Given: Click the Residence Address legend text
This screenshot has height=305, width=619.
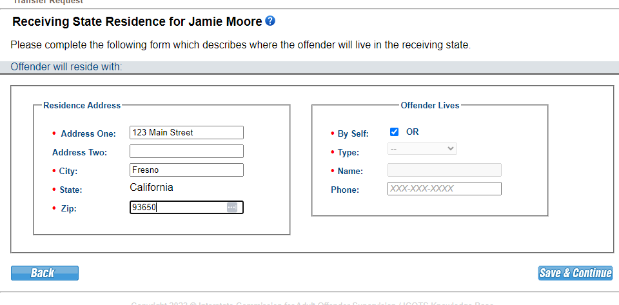Looking at the screenshot, I should coord(82,105).
